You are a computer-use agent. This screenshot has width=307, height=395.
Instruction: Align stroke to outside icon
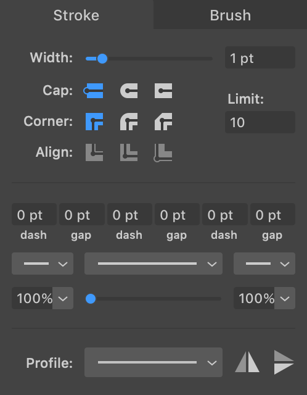(163, 152)
